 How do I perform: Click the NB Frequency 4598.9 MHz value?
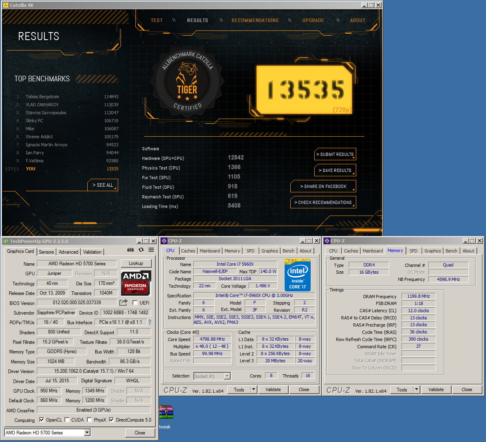[448, 279]
